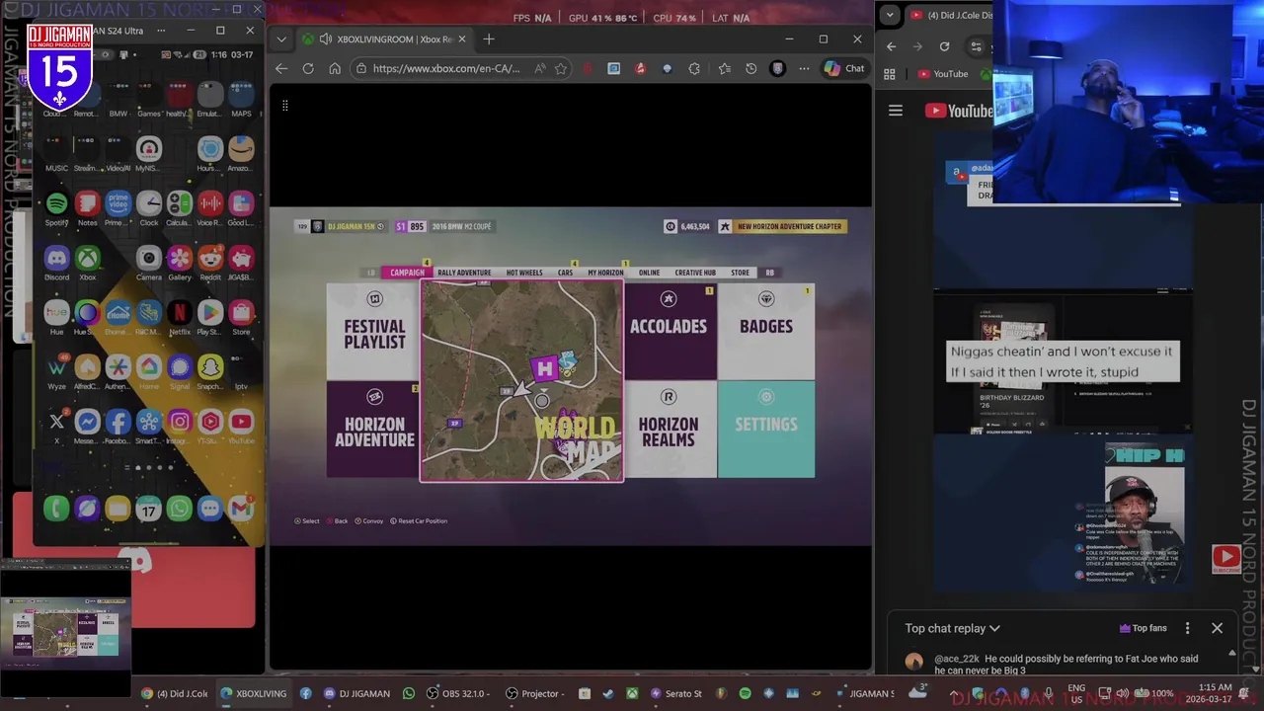
Task: Open DJ JIGAMAN Discord taskbar item
Action: click(x=357, y=693)
